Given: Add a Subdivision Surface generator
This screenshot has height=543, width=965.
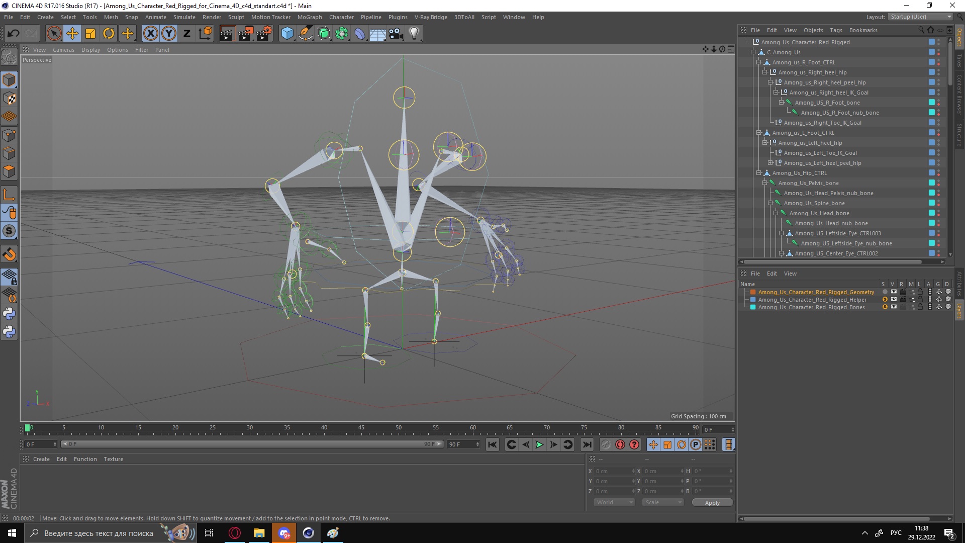Looking at the screenshot, I should (324, 34).
